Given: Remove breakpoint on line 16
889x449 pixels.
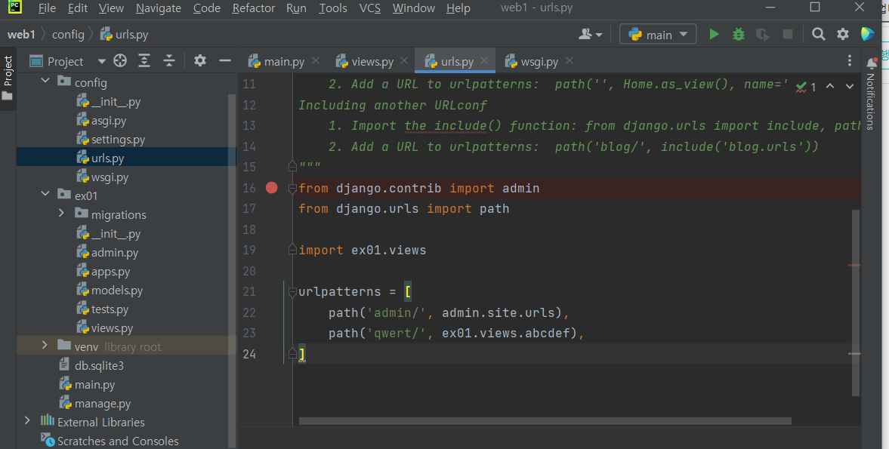Looking at the screenshot, I should click(272, 188).
